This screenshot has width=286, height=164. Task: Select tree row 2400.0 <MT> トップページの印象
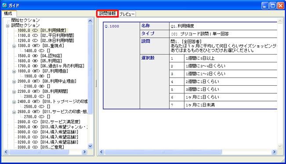(53, 102)
